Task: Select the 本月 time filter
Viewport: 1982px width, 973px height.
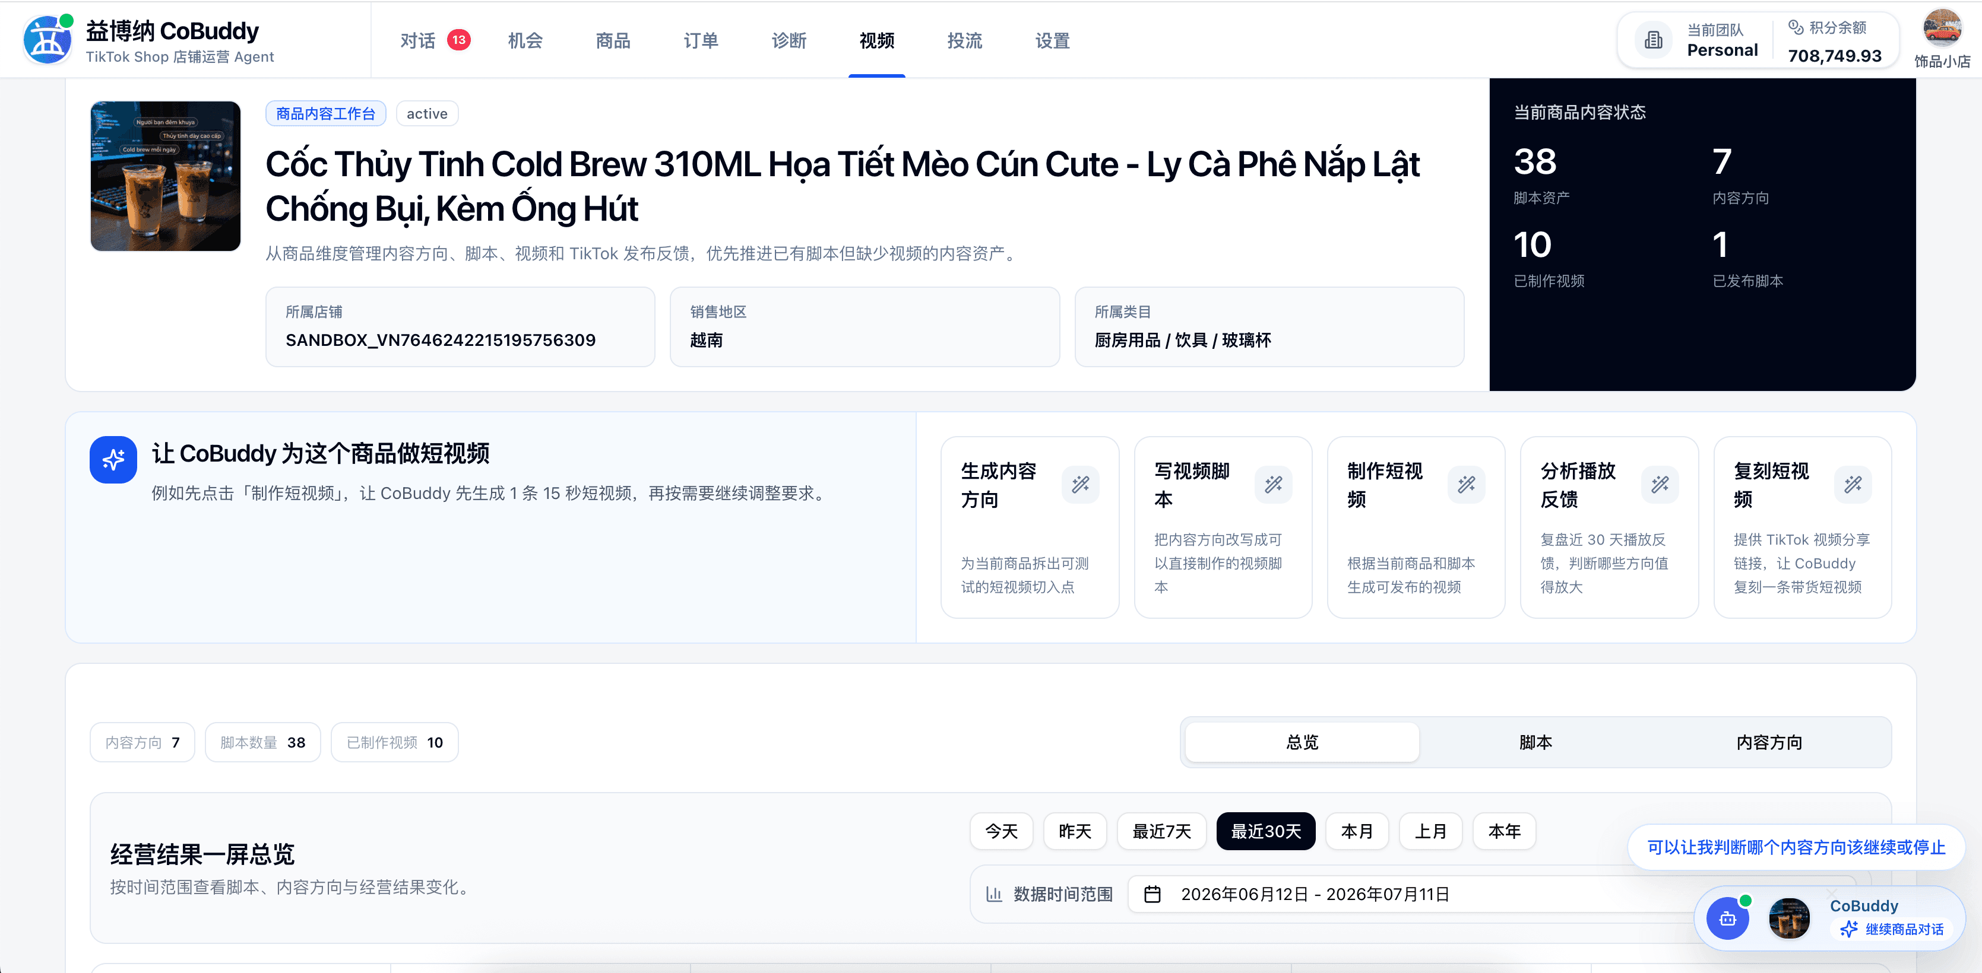Action: tap(1357, 831)
